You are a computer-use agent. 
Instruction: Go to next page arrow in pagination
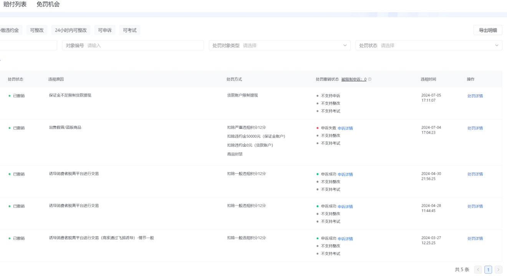point(499,270)
